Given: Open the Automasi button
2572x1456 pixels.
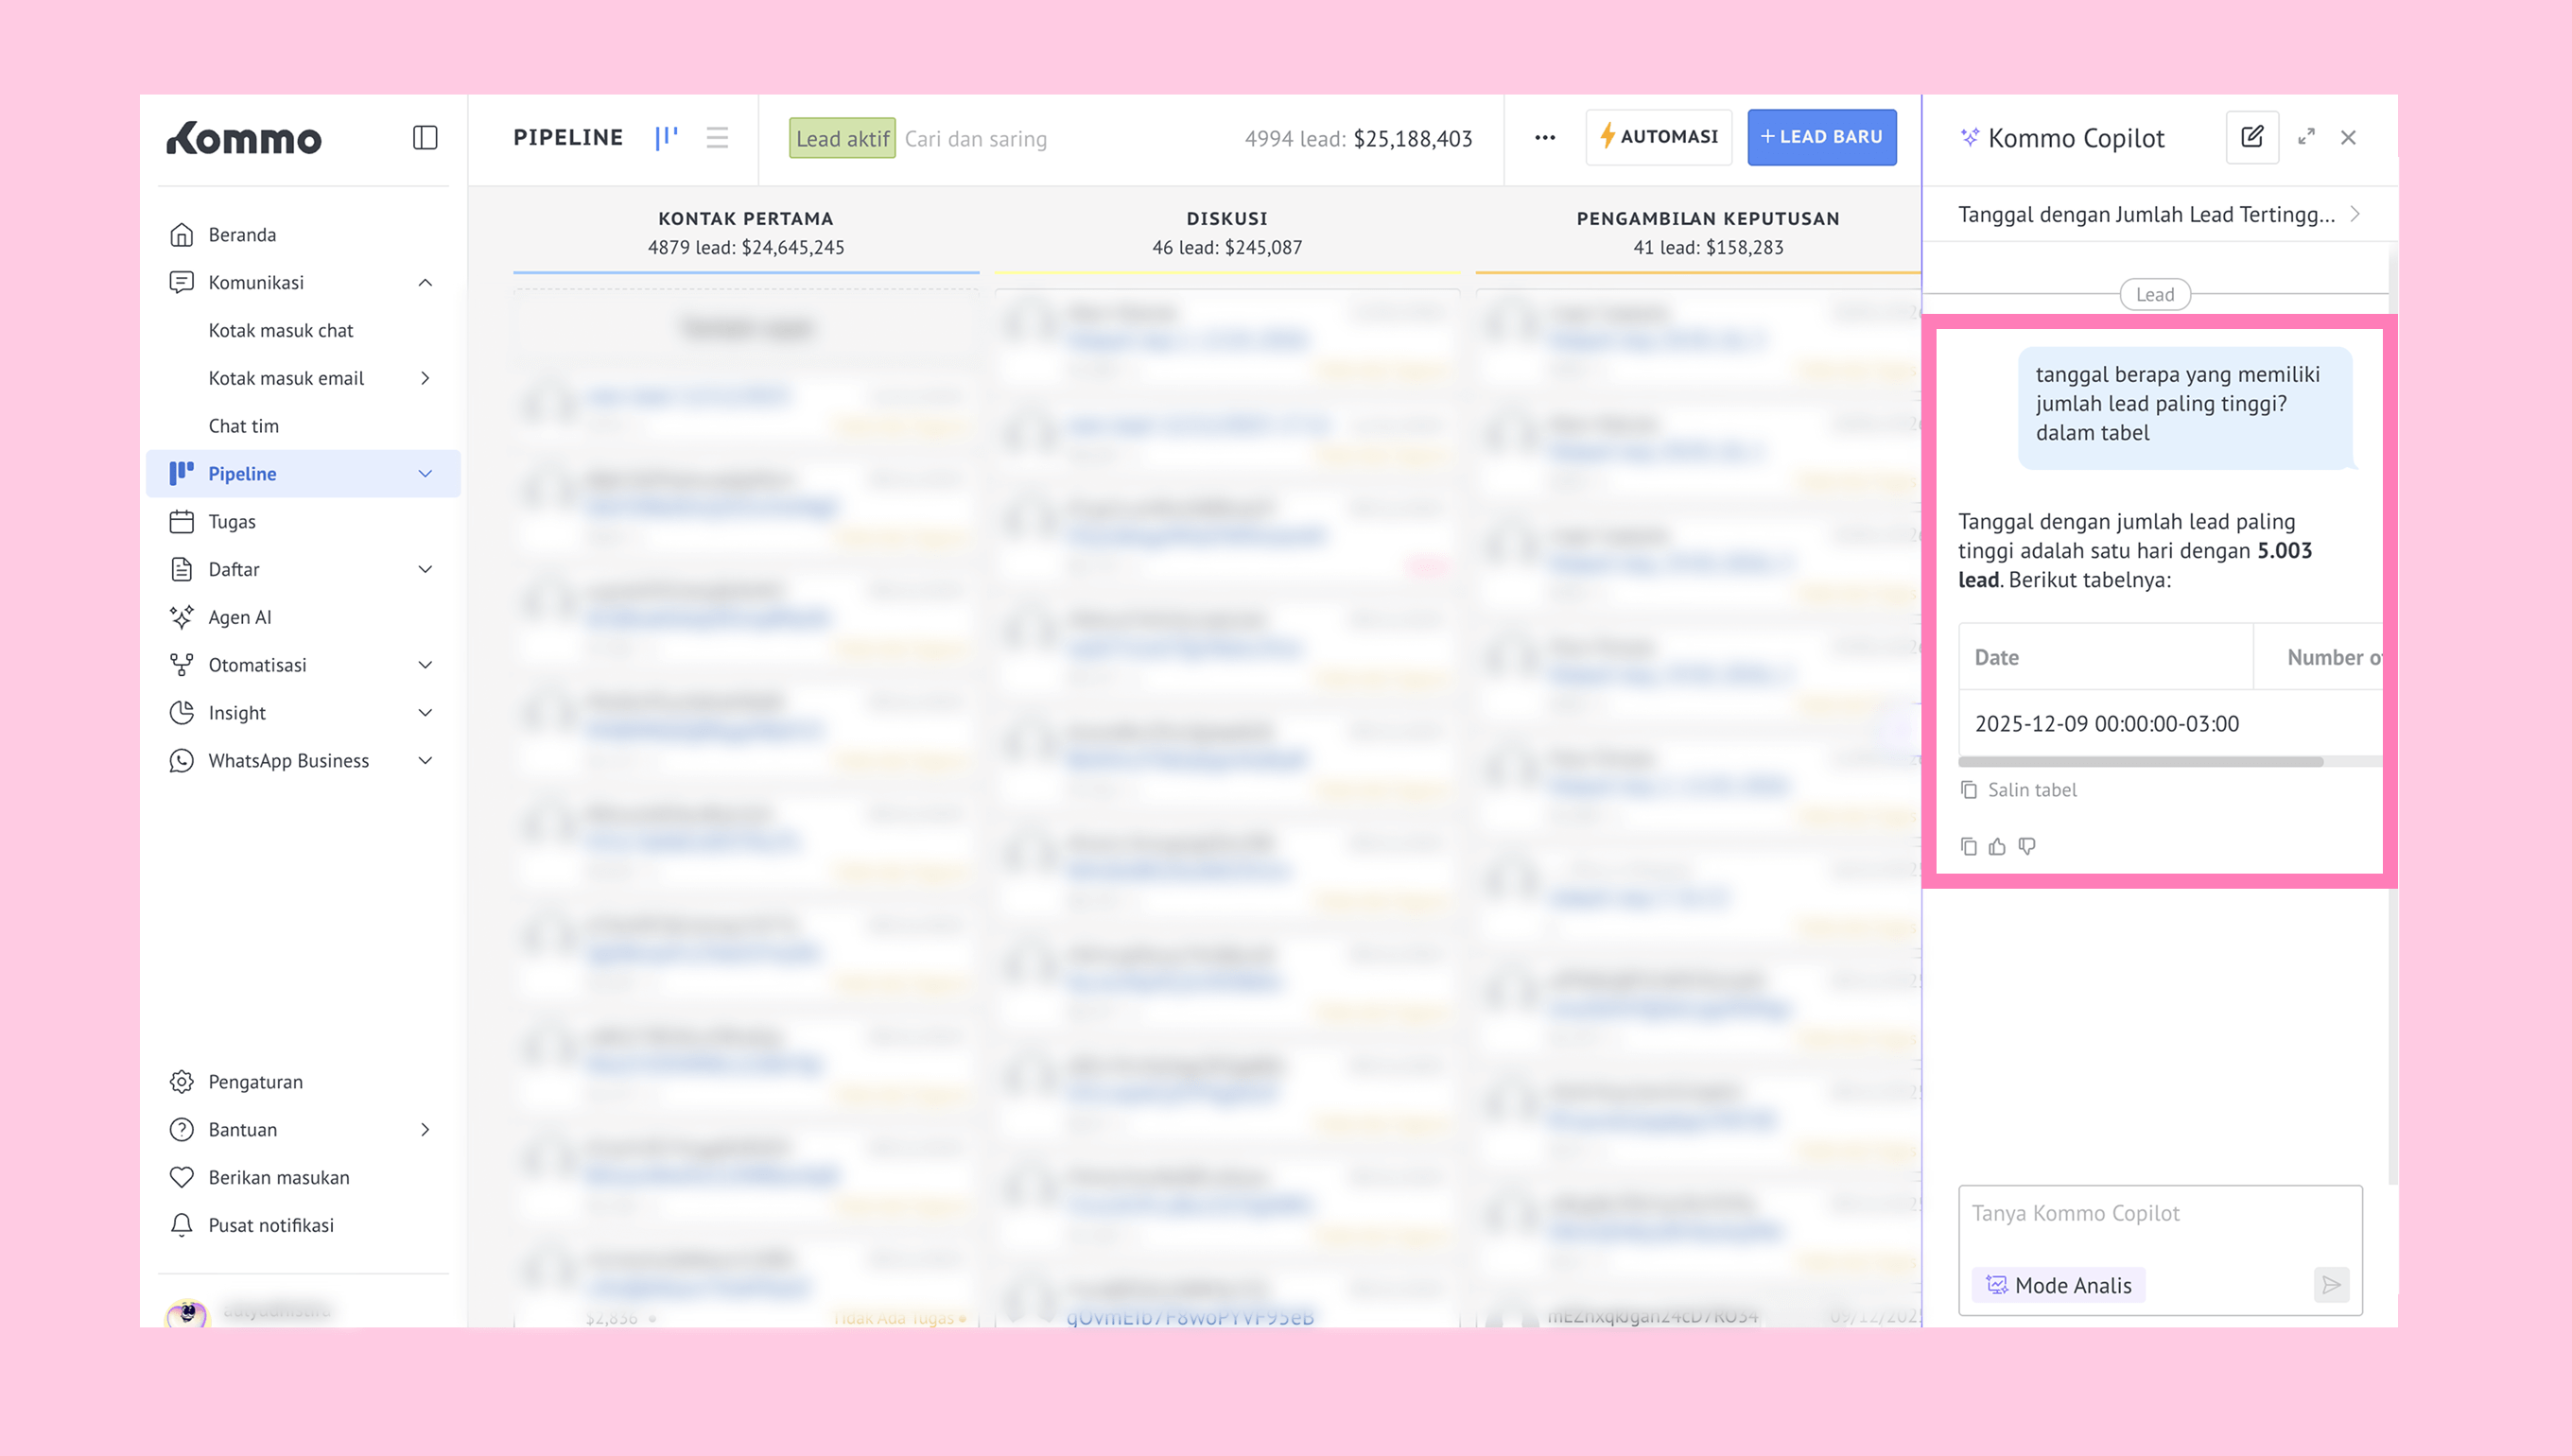Looking at the screenshot, I should pos(1659,137).
